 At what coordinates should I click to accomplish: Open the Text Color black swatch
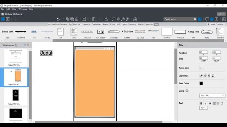[201, 83]
